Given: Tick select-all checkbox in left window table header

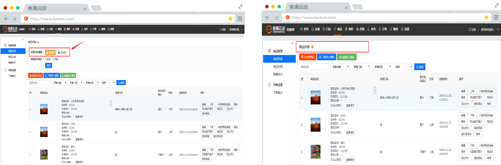Looking at the screenshot, I should [x=30, y=92].
